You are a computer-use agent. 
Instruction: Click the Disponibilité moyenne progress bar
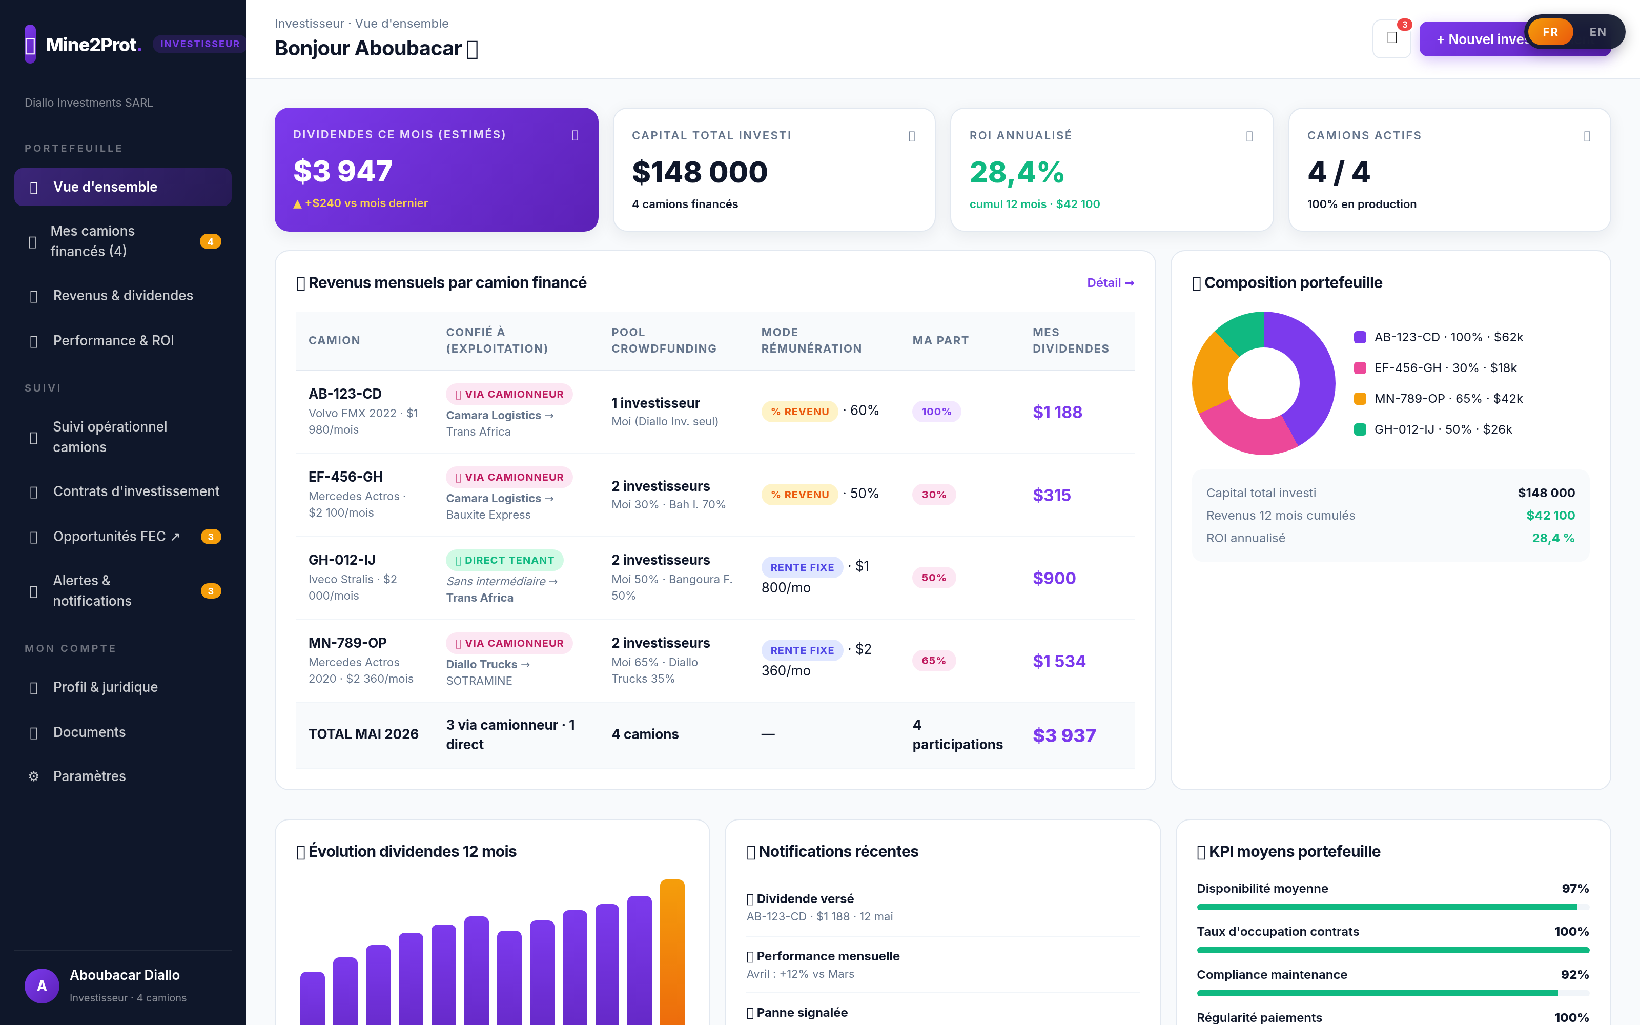click(x=1392, y=907)
